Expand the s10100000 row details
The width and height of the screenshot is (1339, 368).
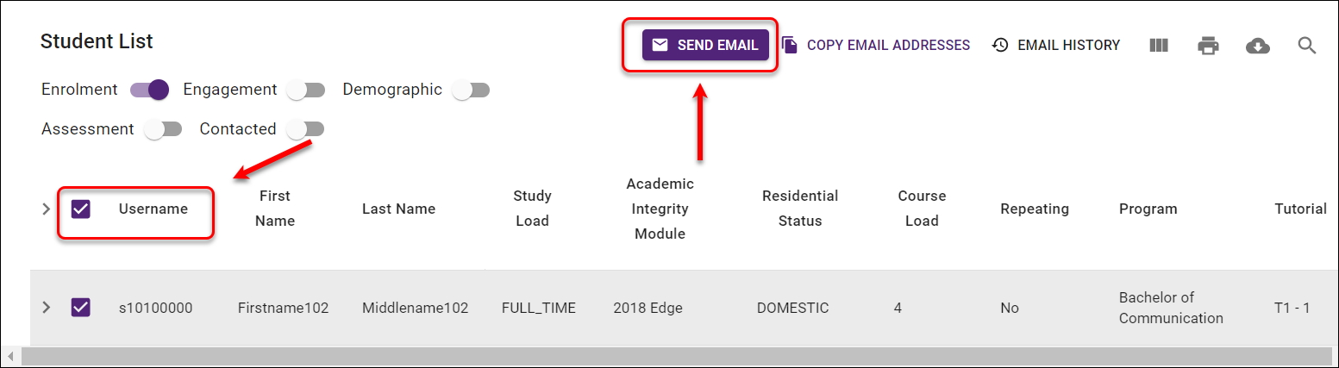pyautogui.click(x=47, y=307)
